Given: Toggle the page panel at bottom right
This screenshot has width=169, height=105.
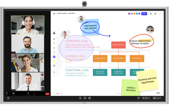Looking at the screenshot, I should pyautogui.click(x=158, y=93).
